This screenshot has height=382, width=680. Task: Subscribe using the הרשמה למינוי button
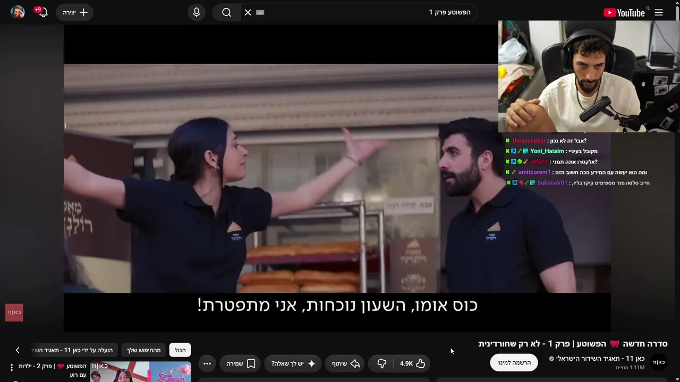(x=514, y=362)
